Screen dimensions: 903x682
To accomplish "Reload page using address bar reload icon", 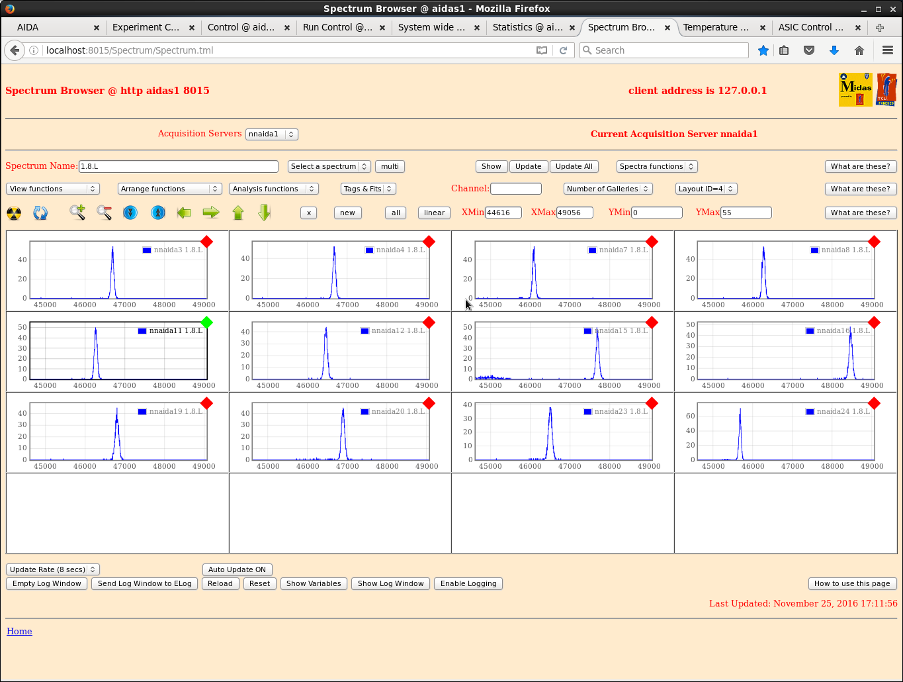I will pyautogui.click(x=564, y=50).
